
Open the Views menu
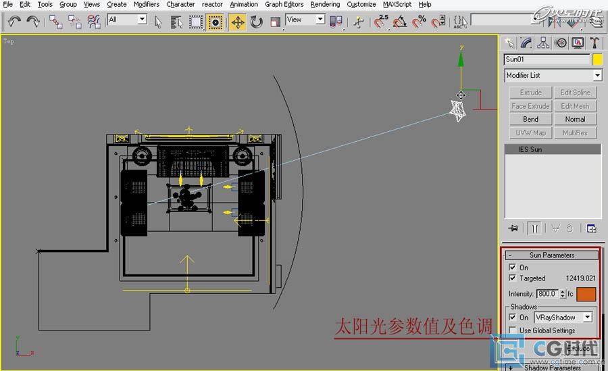tap(91, 4)
